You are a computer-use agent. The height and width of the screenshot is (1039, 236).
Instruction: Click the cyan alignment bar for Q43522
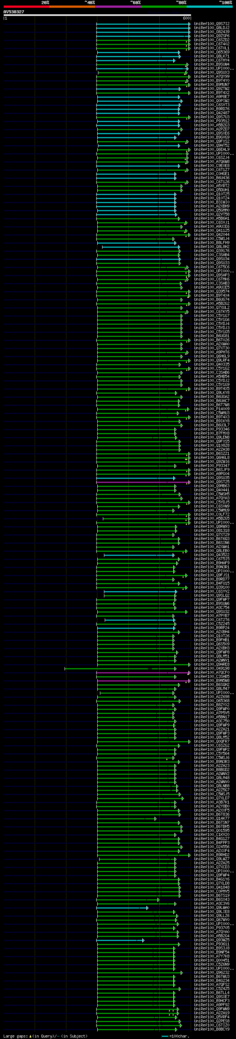point(139,555)
